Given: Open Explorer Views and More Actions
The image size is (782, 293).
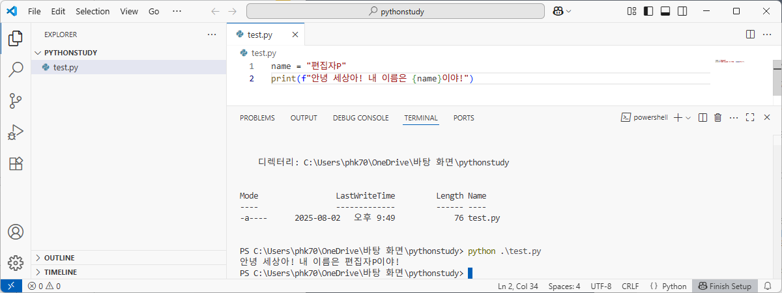Looking at the screenshot, I should point(211,34).
